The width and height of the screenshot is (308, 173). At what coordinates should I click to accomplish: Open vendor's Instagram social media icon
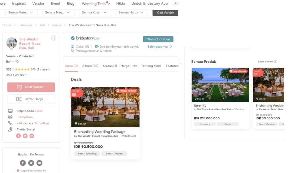click(32, 136)
